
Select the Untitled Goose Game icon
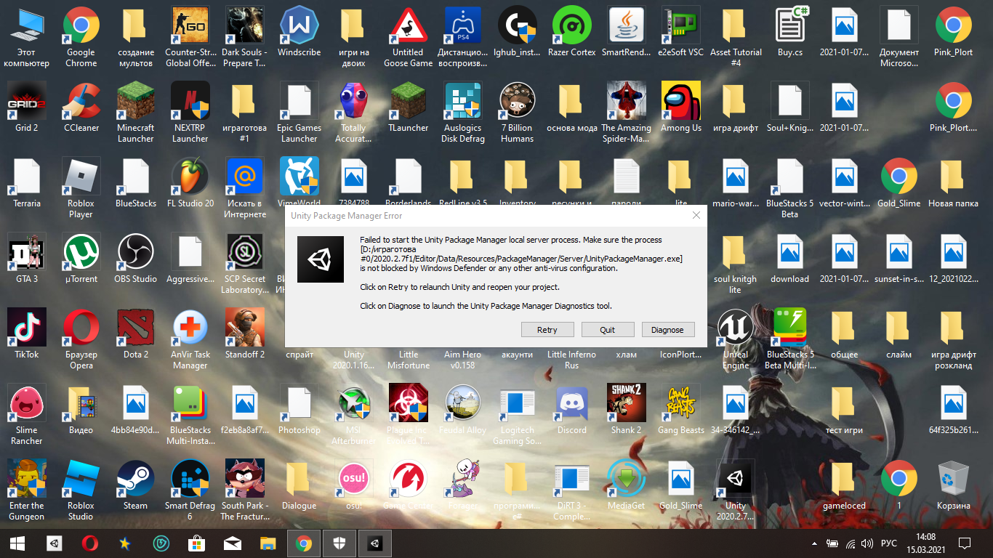[408, 38]
